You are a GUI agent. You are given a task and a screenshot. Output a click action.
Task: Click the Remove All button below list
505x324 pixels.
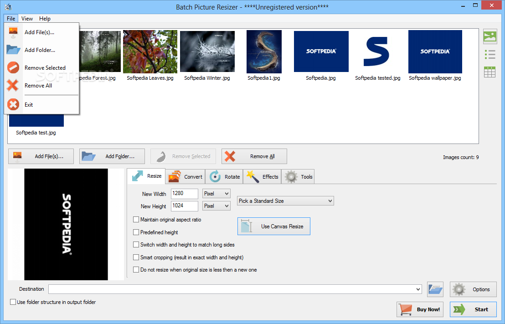pyautogui.click(x=254, y=156)
